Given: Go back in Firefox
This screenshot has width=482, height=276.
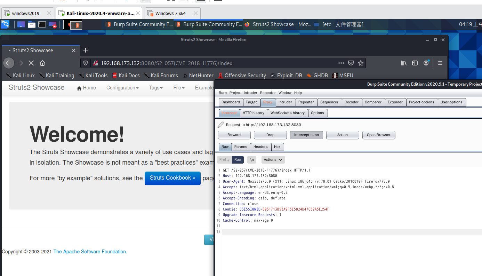Looking at the screenshot, I should click(x=9, y=63).
